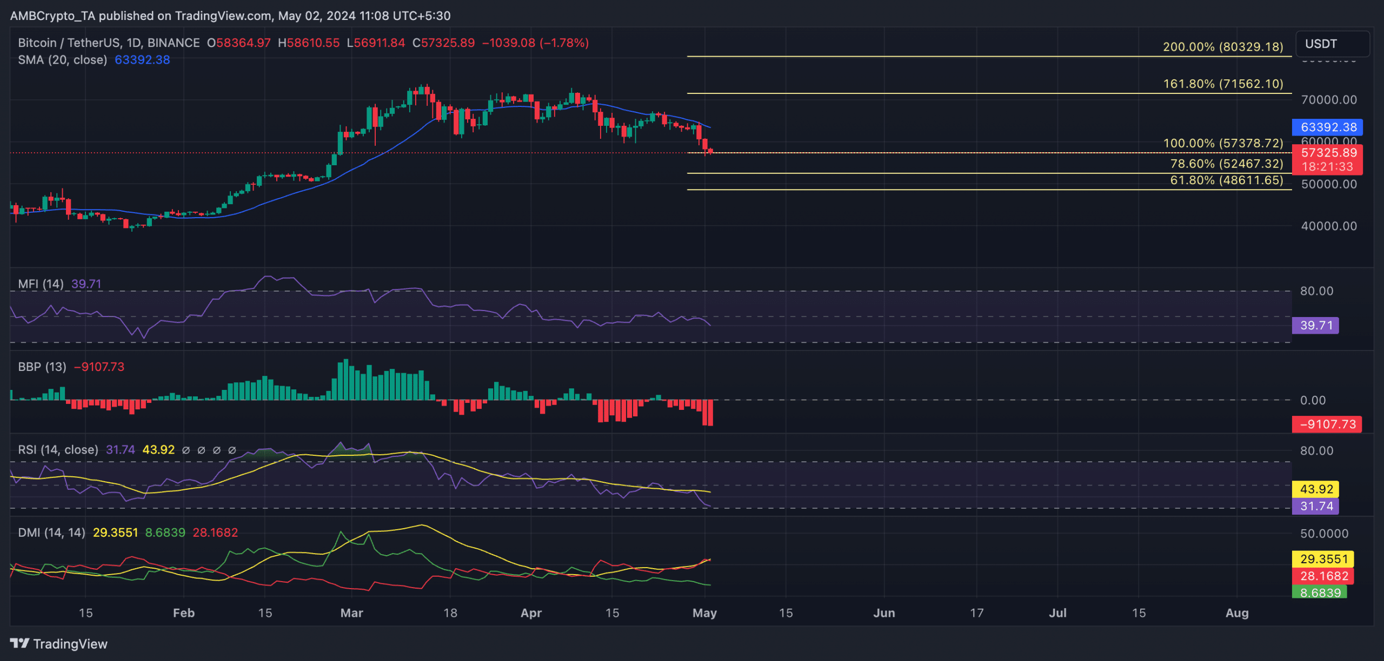Click the purple 31.74 RSI value tag
Image resolution: width=1384 pixels, height=661 pixels.
pos(1315,507)
